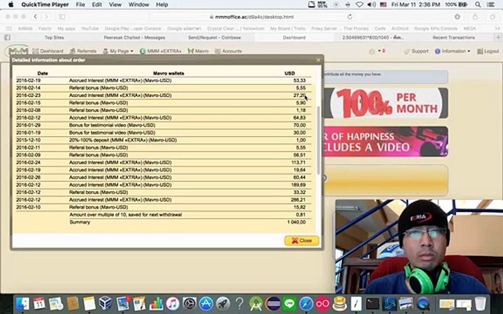Image resolution: width=503 pixels, height=314 pixels.
Task: Click the 2016-01-29 testimonial video bonus row
Action: [x=164, y=125]
